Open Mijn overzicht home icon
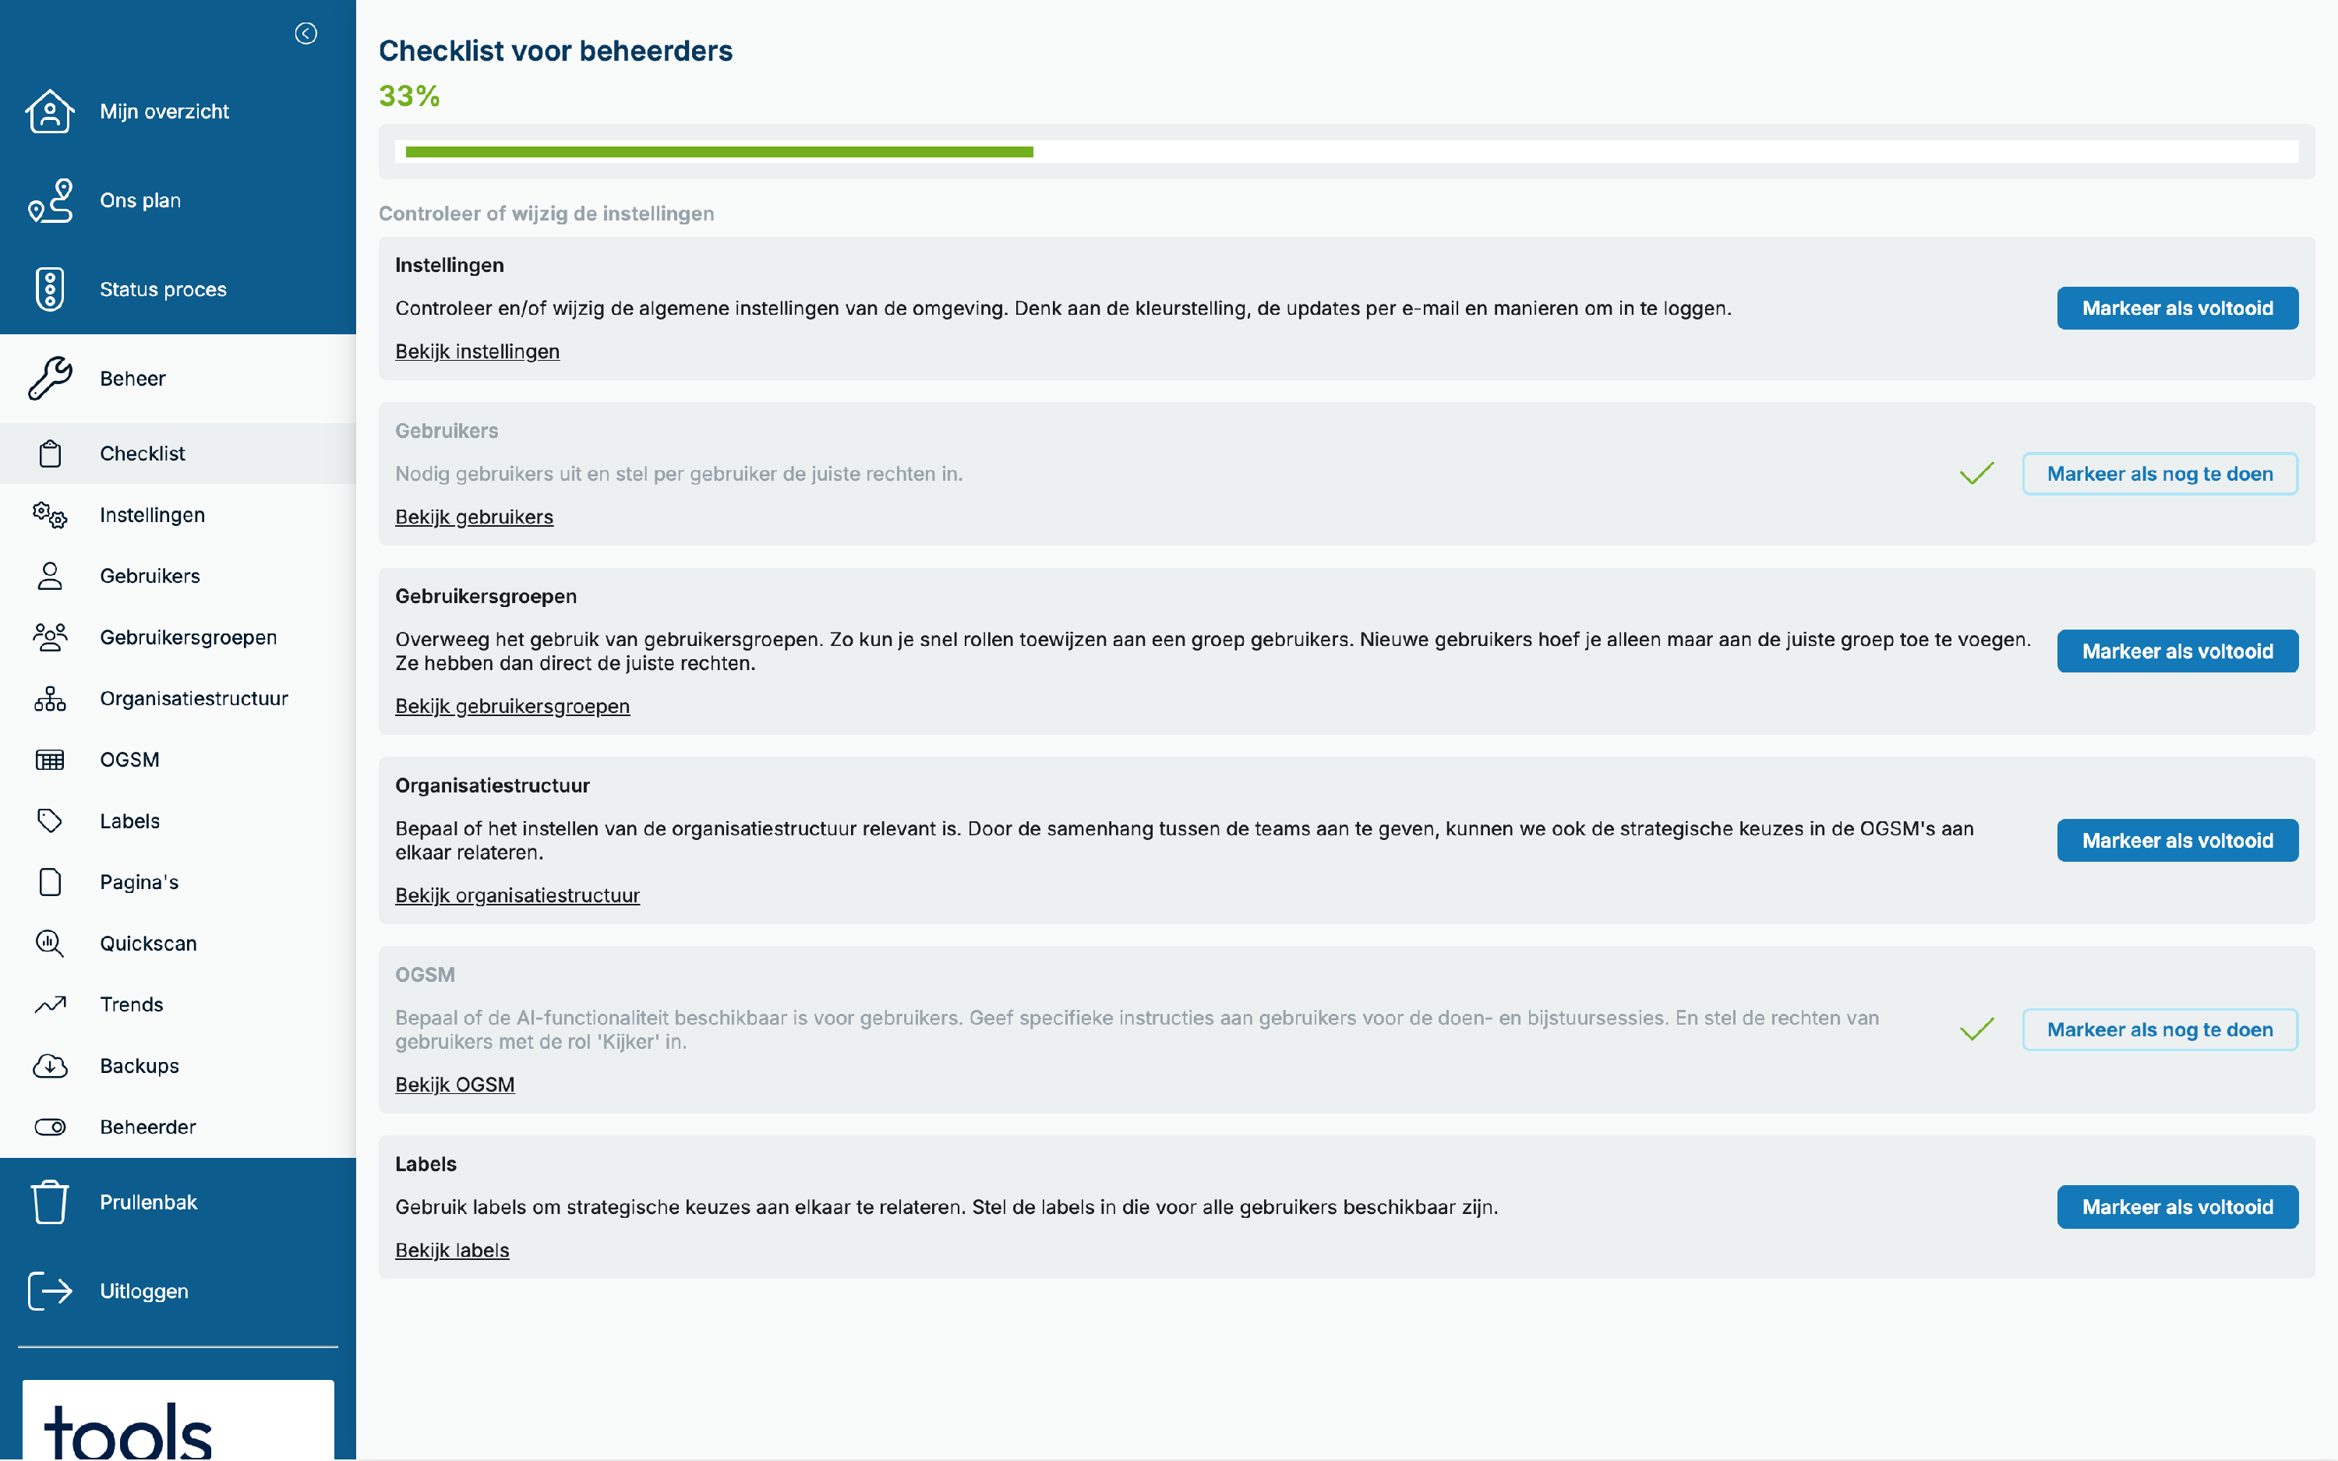Screen dimensions: 2338x1461 pos(49,111)
